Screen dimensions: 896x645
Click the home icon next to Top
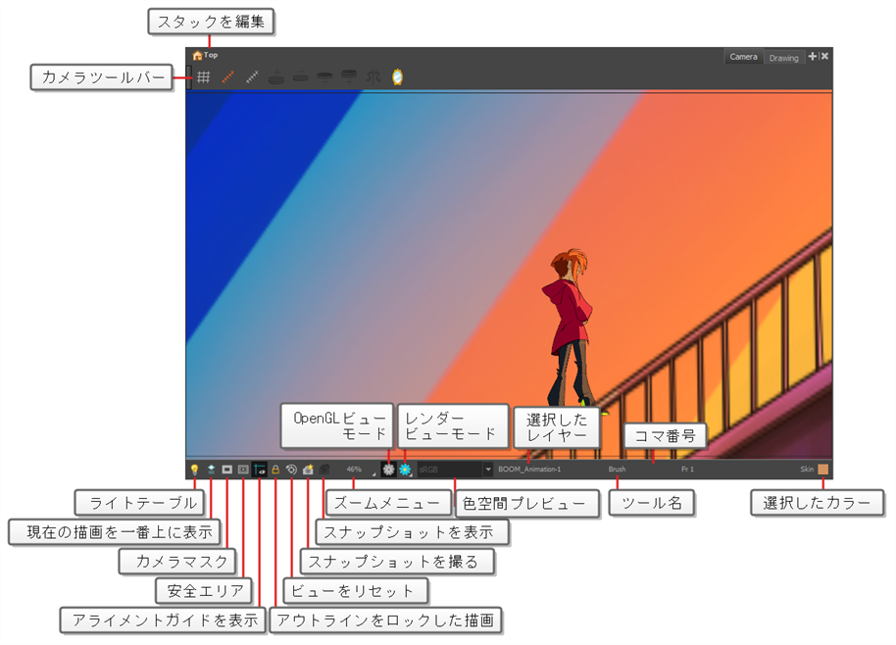(x=197, y=56)
